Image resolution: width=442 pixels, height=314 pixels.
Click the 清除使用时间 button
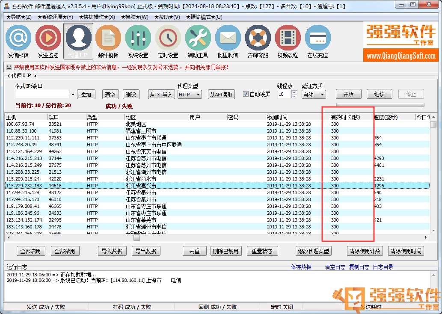coord(406,251)
